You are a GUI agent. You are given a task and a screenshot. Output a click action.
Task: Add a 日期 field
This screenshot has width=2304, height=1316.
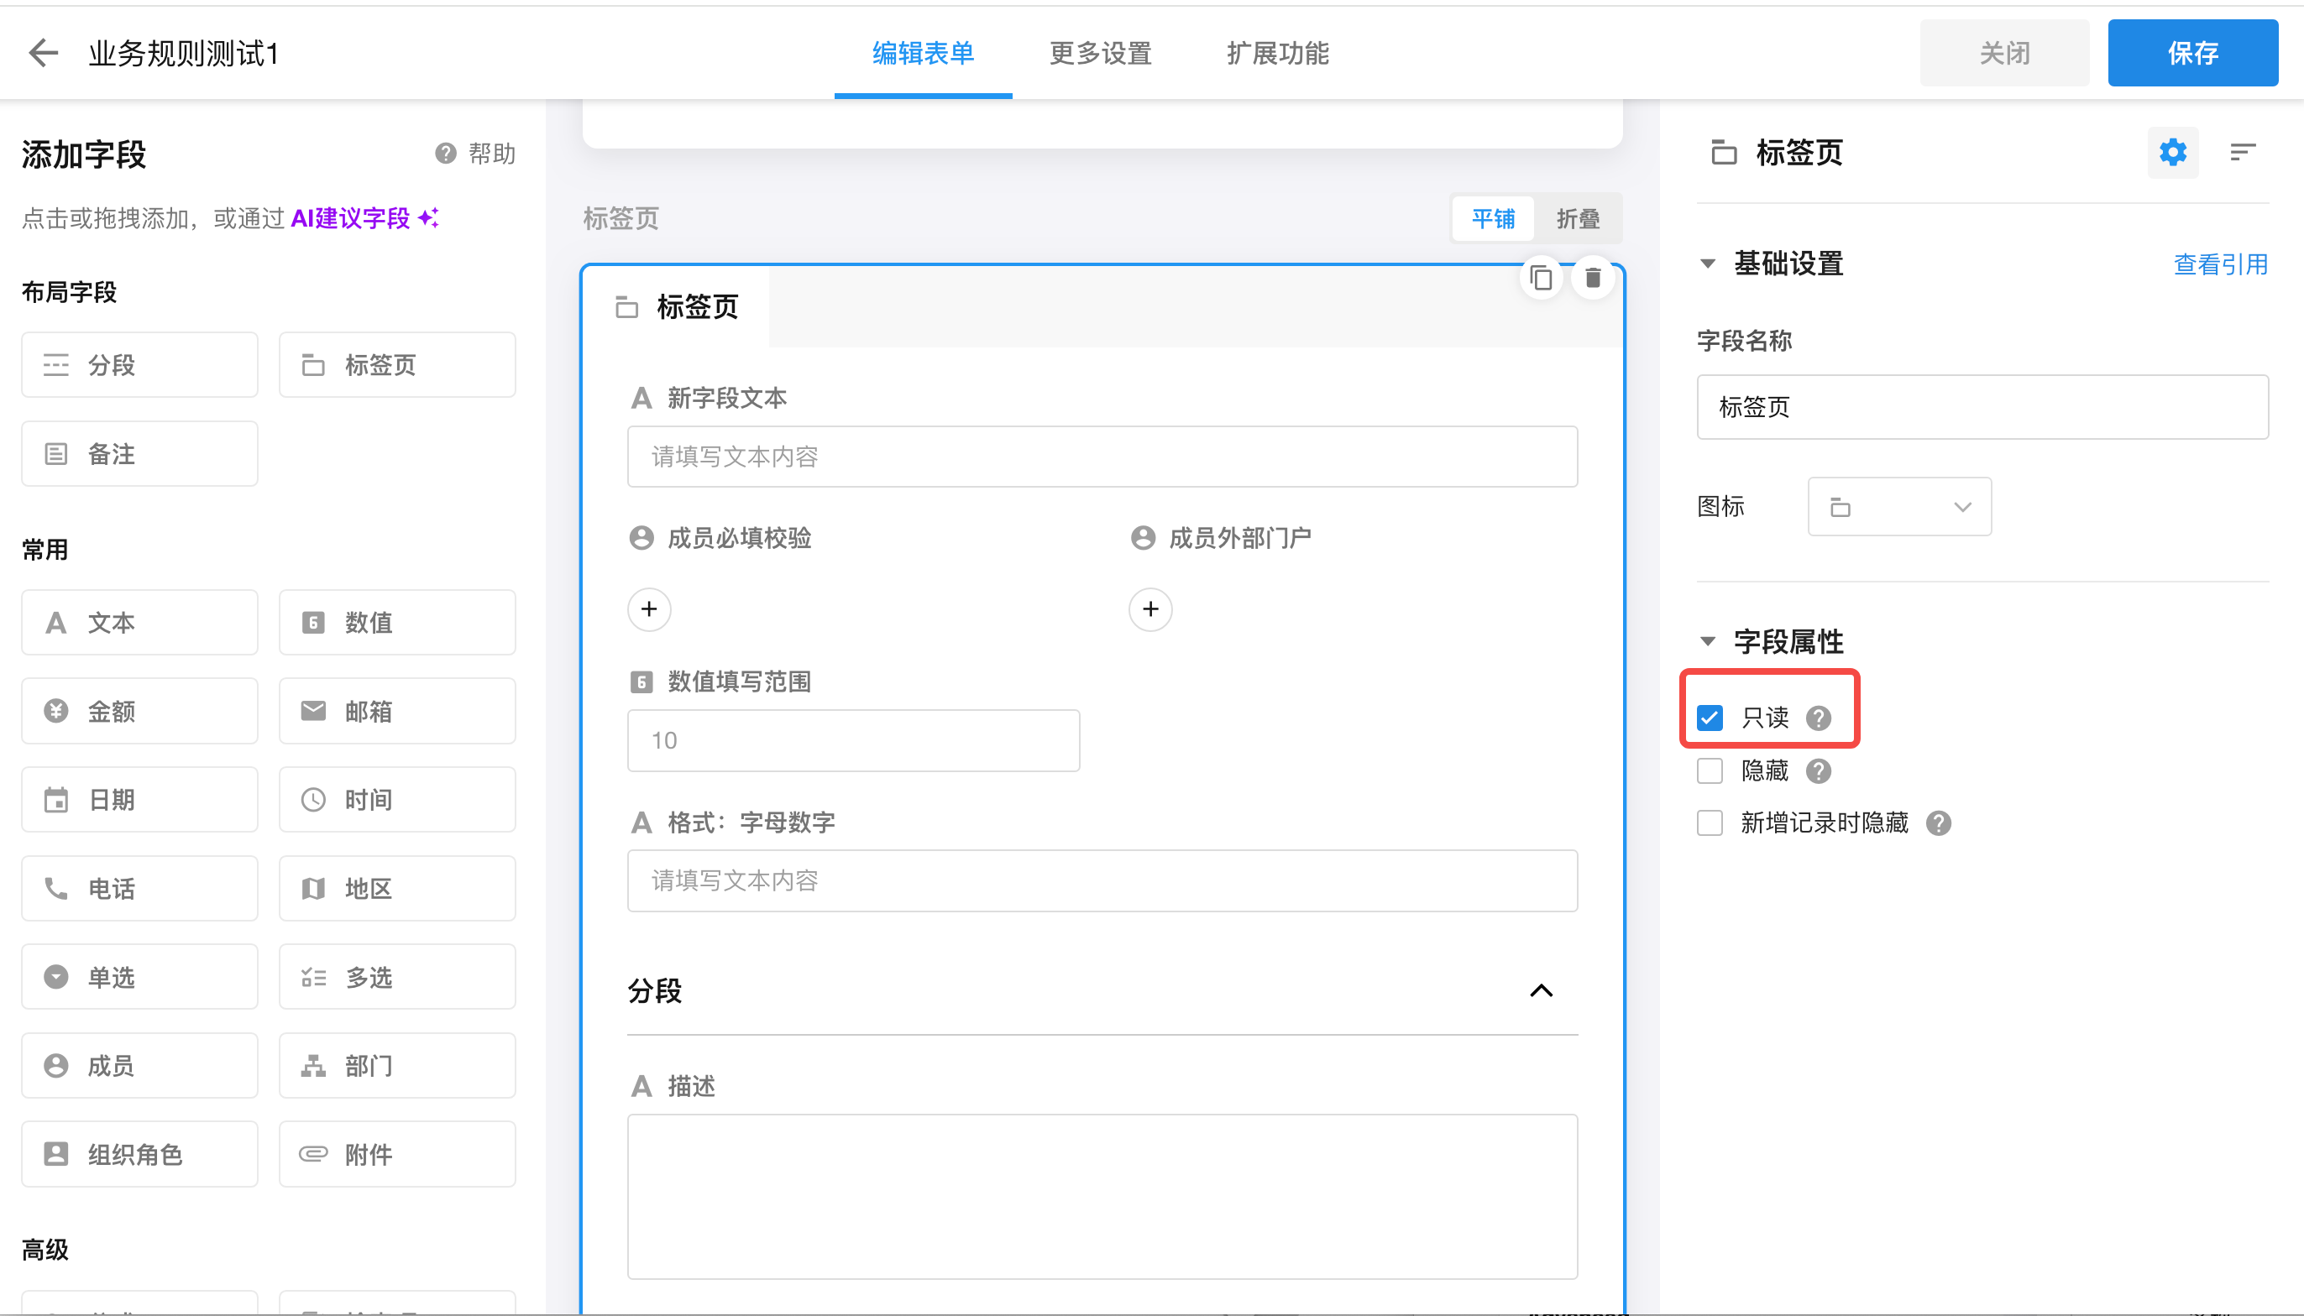click(x=139, y=800)
